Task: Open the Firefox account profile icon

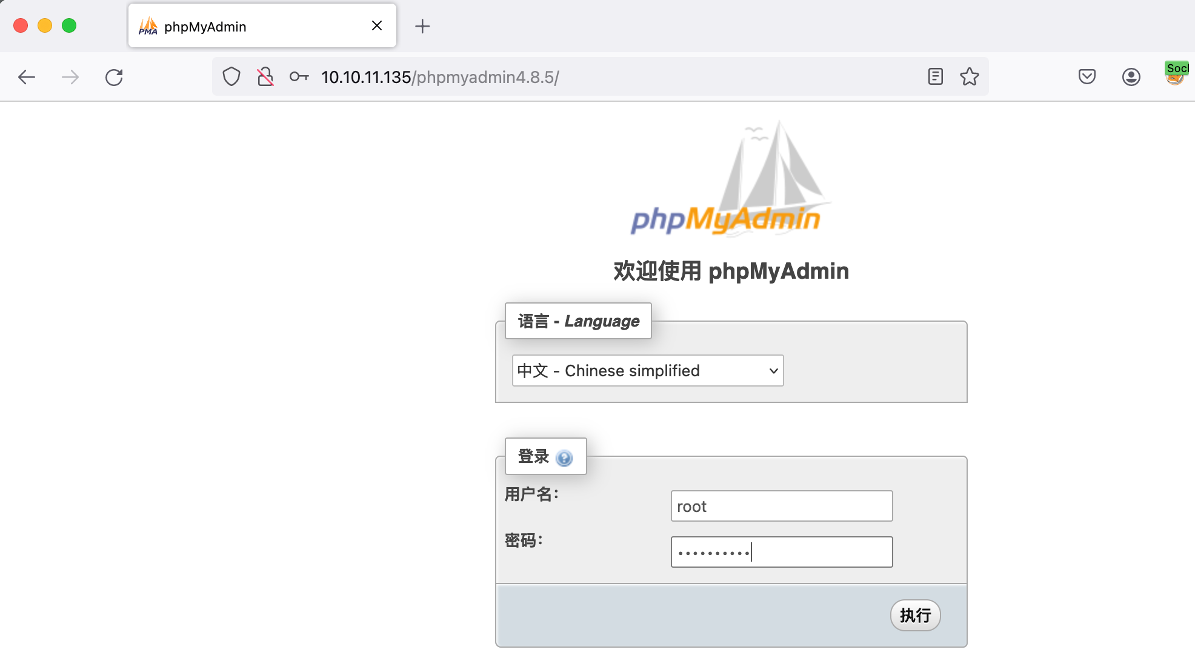Action: 1131,76
